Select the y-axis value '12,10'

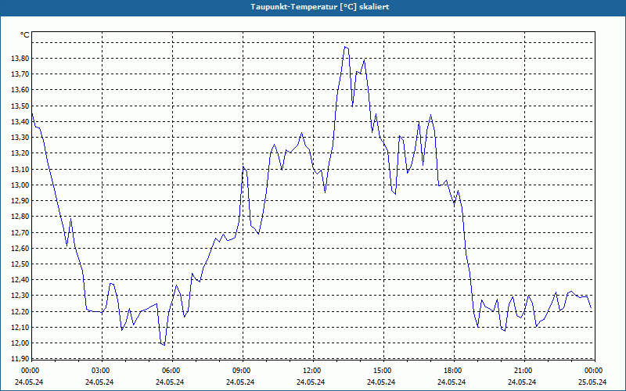pos(20,328)
